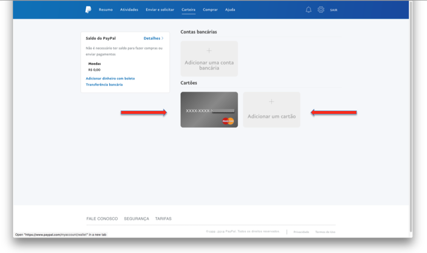
Task: Open the Atividades menu
Action: (129, 9)
